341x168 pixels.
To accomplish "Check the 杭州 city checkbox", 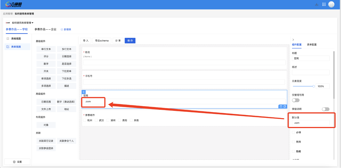I will point(85,120).
